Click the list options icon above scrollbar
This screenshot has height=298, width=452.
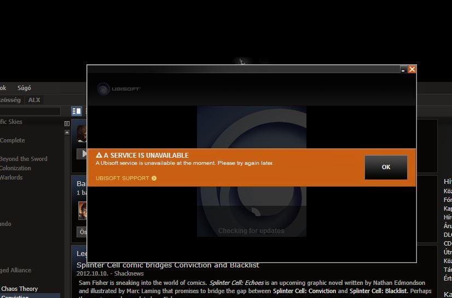[67, 124]
